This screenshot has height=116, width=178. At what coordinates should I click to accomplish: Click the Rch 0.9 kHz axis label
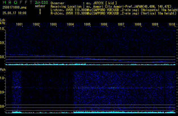point(2,92)
